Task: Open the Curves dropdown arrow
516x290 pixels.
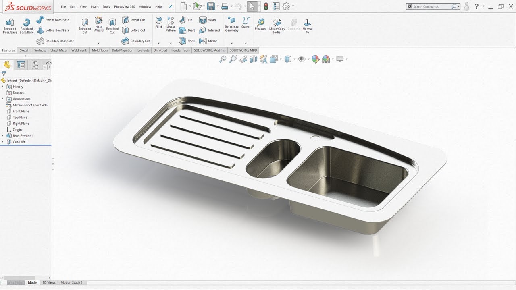Action: click(x=246, y=43)
